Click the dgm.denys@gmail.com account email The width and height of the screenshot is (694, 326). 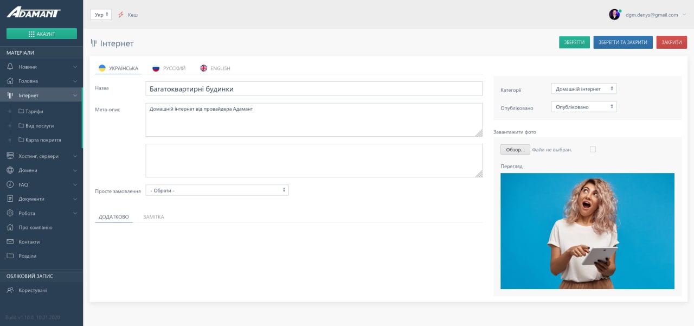tap(651, 15)
